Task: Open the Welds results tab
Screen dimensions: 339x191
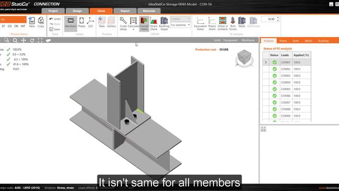Action: click(308, 41)
